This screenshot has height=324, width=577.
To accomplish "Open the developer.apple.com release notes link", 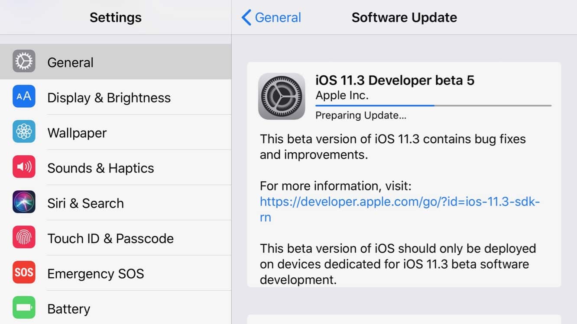I will click(x=399, y=202).
